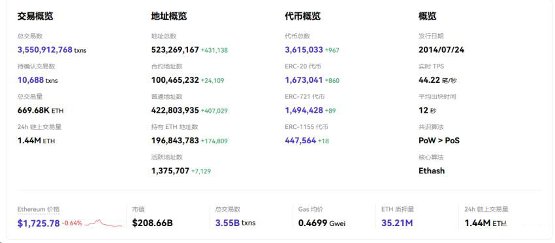Click the Ethereum price sparkline chart
The image size is (555, 243).
(103, 223)
